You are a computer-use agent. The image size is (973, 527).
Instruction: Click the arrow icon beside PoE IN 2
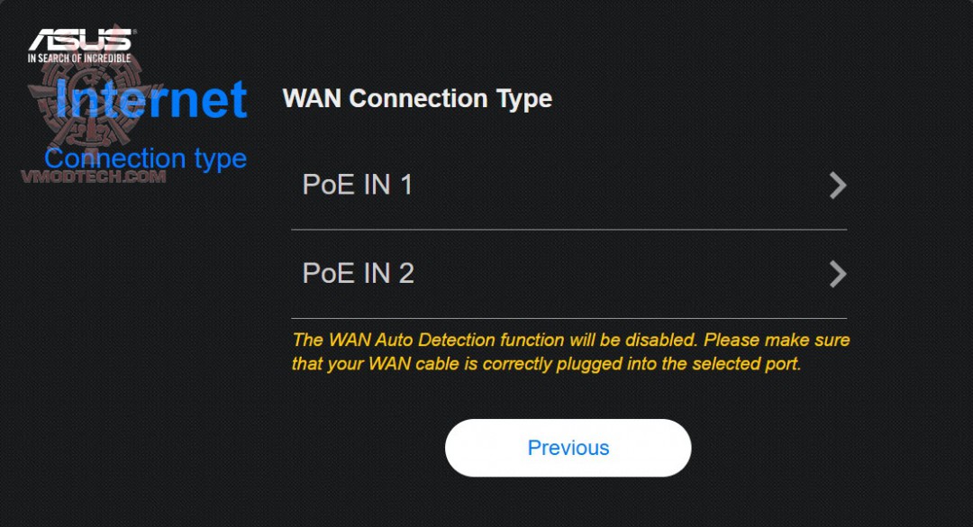point(838,274)
